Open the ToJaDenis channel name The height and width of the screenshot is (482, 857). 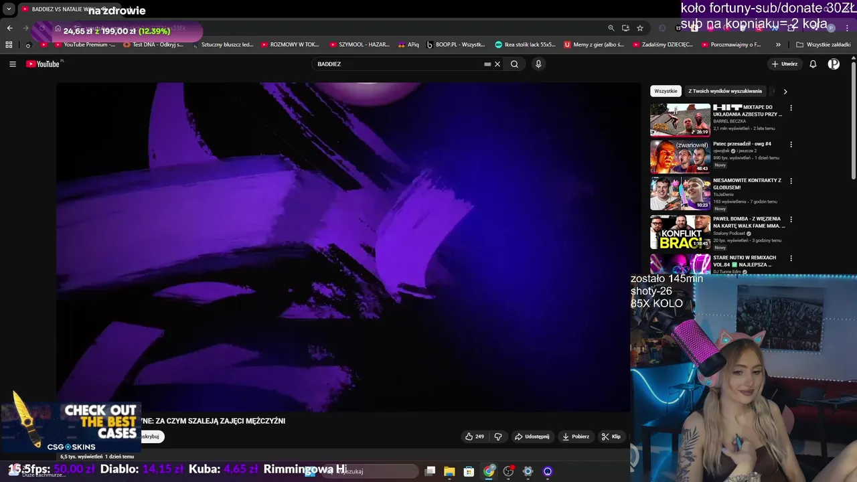(724, 194)
